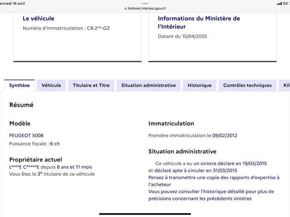Click the Le véhicule card heading
Screen dimensions: 290x217
point(38,18)
